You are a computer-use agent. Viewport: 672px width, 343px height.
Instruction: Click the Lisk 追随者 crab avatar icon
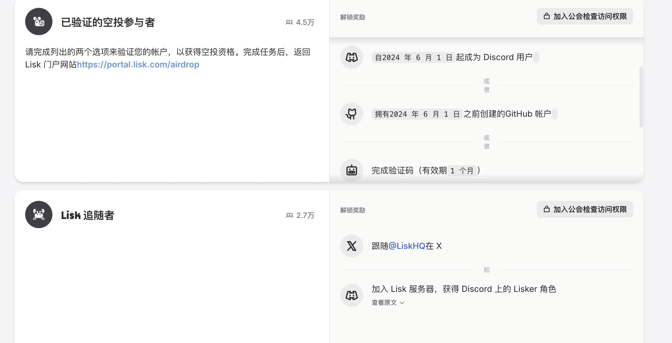pos(39,215)
